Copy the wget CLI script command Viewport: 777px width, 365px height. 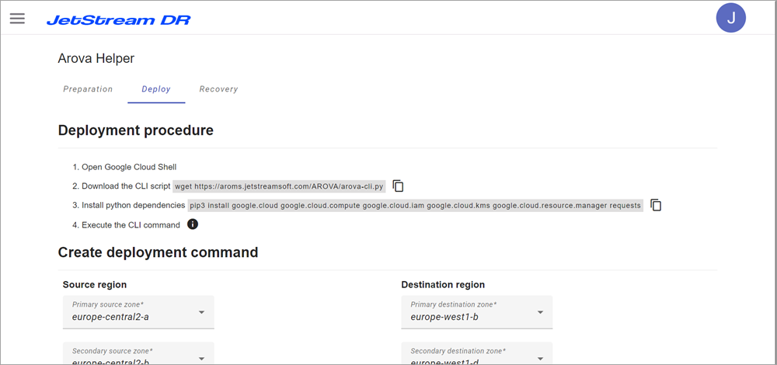399,186
